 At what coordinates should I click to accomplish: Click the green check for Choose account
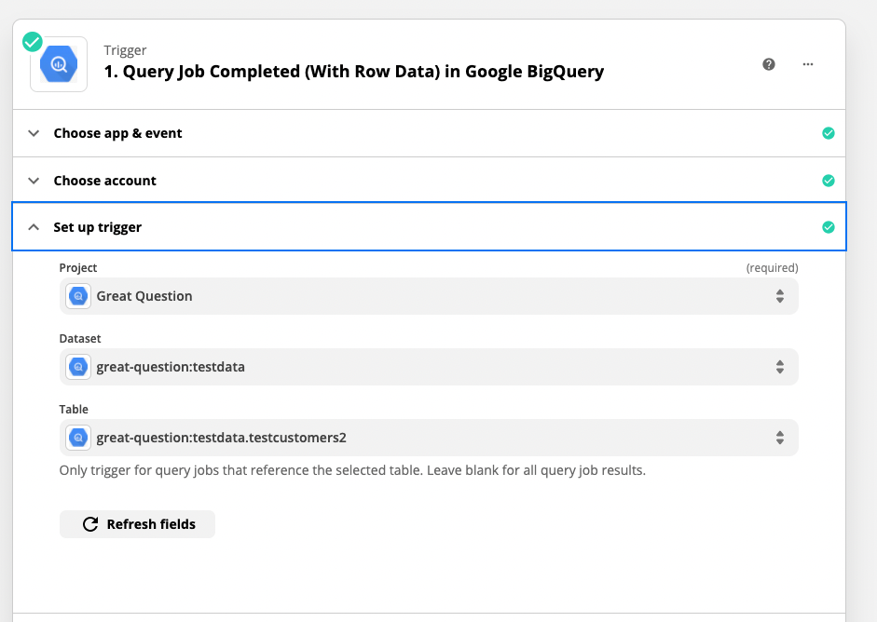829,181
